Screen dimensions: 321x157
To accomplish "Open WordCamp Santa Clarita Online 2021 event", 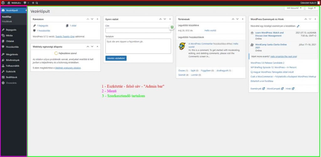I will (x=271, y=46).
